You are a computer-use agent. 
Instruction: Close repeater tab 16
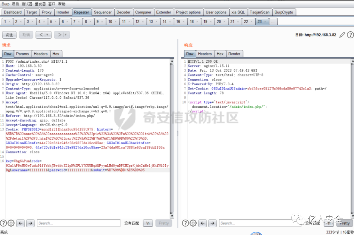[x=184, y=22]
